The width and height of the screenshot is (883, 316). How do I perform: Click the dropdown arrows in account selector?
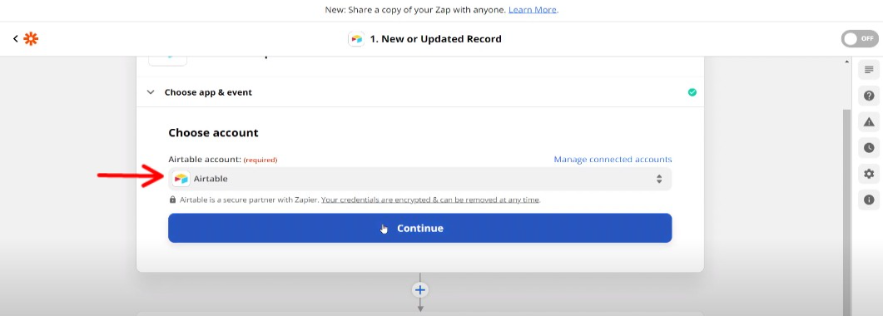659,179
